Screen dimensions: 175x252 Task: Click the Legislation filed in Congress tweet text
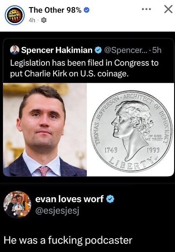[x=85, y=68]
